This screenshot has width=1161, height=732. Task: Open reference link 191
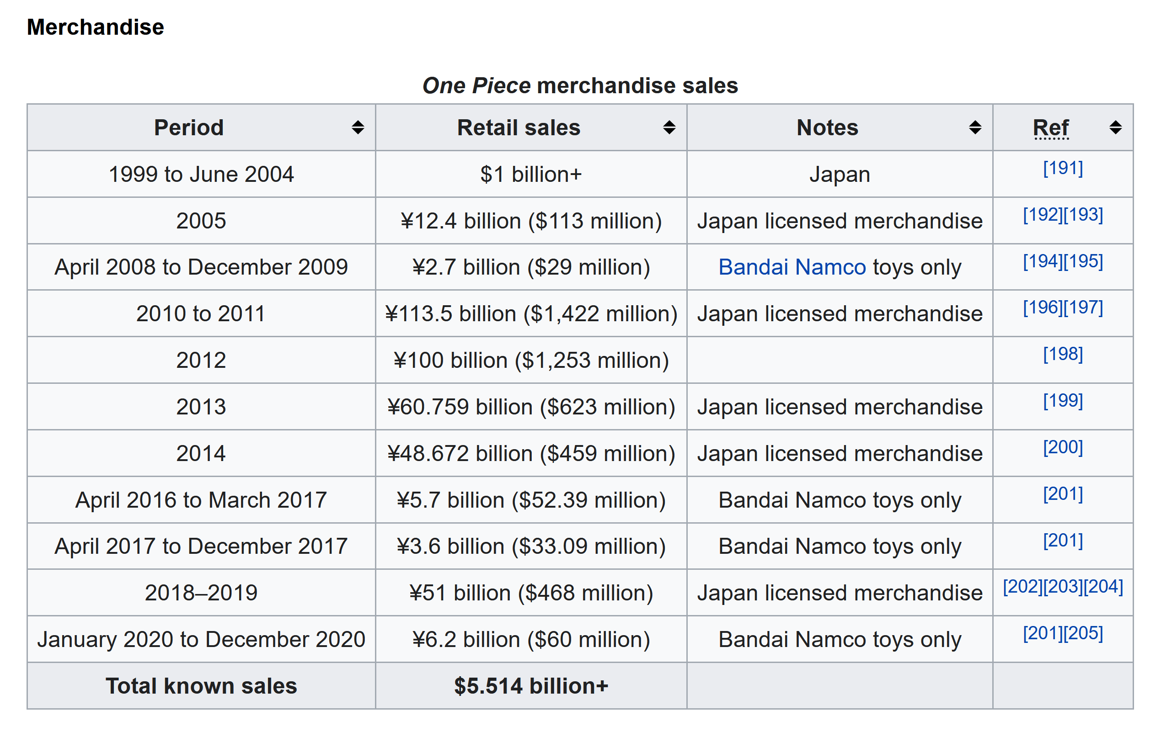pos(1062,169)
